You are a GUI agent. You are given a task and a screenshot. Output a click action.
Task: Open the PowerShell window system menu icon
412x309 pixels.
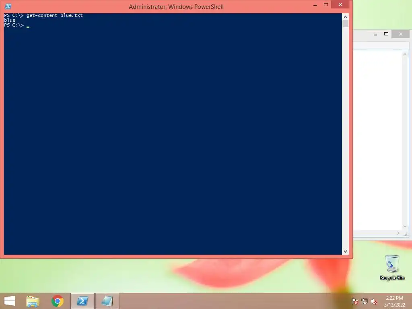click(x=8, y=6)
